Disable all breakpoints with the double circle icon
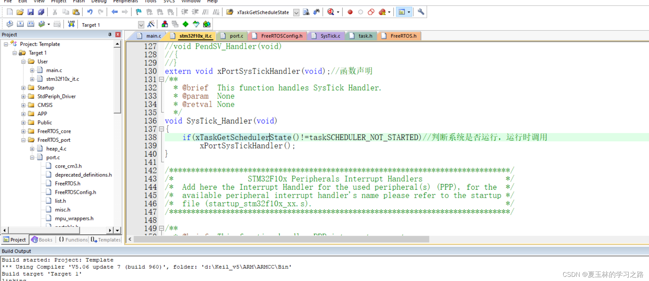The width and height of the screenshot is (649, 281). tap(371, 12)
